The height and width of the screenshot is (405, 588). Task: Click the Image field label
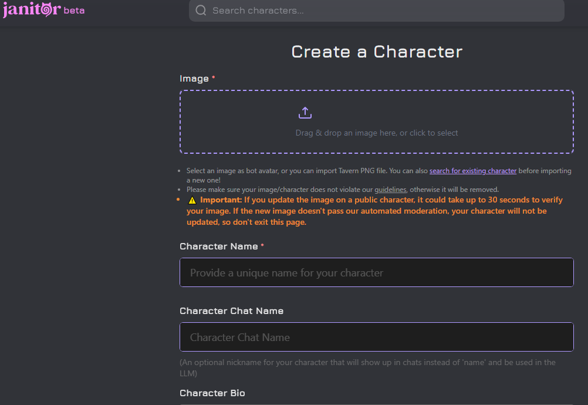[194, 79]
